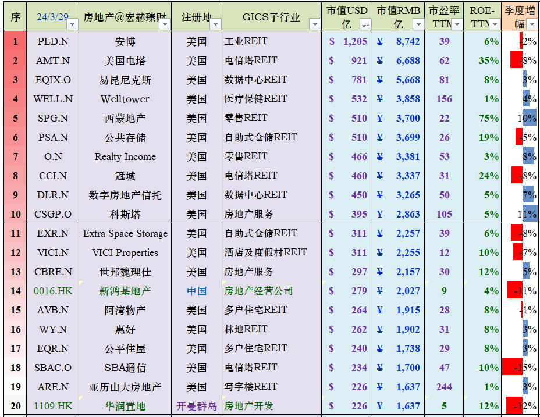
Task: Select the ROE value -10% cell
Action: [482, 368]
